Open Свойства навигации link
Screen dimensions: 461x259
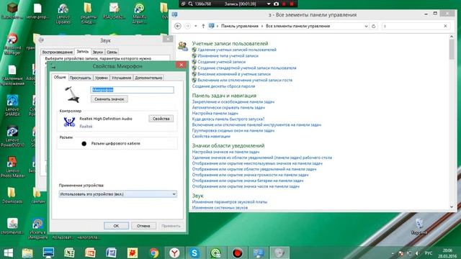point(211,136)
